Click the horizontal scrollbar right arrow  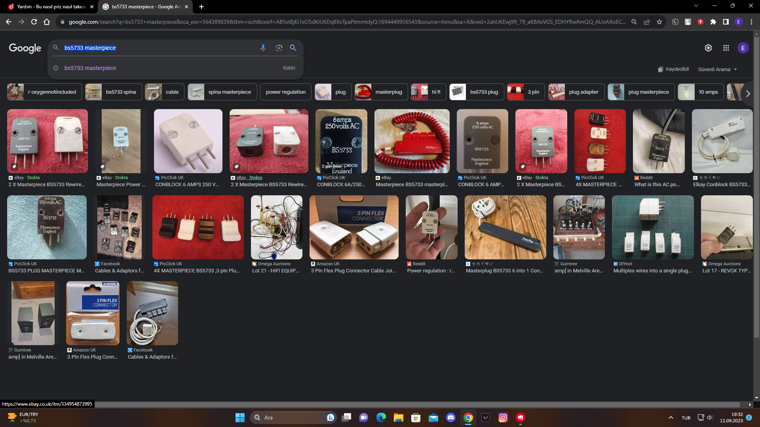750,405
